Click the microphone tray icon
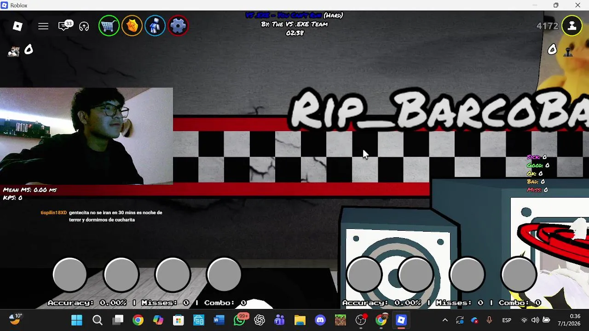The width and height of the screenshot is (589, 331). (x=489, y=320)
